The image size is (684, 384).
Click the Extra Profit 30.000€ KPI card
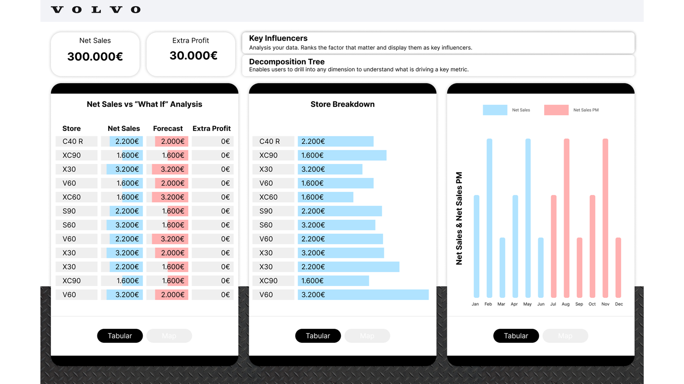[x=190, y=54]
